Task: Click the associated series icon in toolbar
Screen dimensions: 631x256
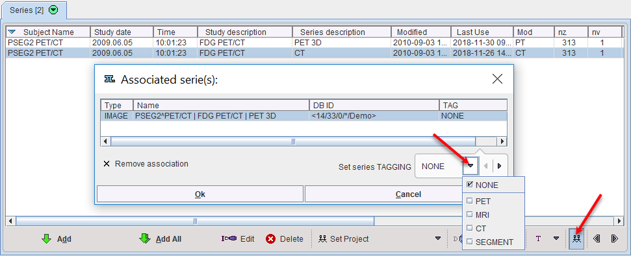Action: (x=576, y=239)
